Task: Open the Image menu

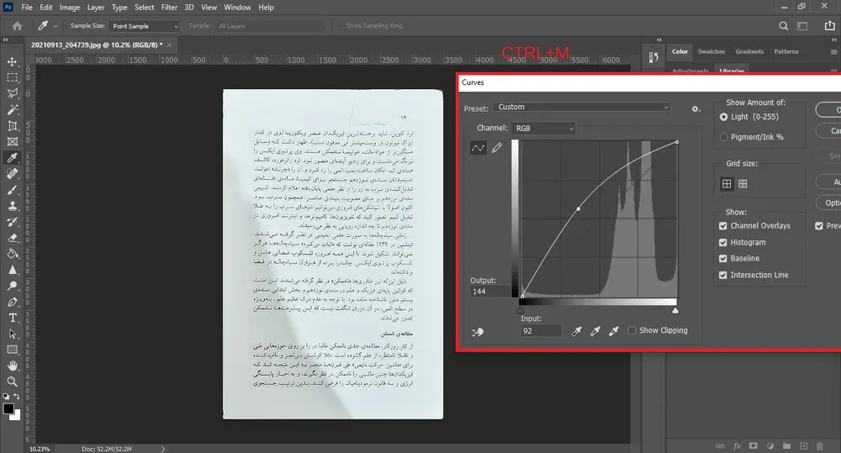Action: (70, 8)
